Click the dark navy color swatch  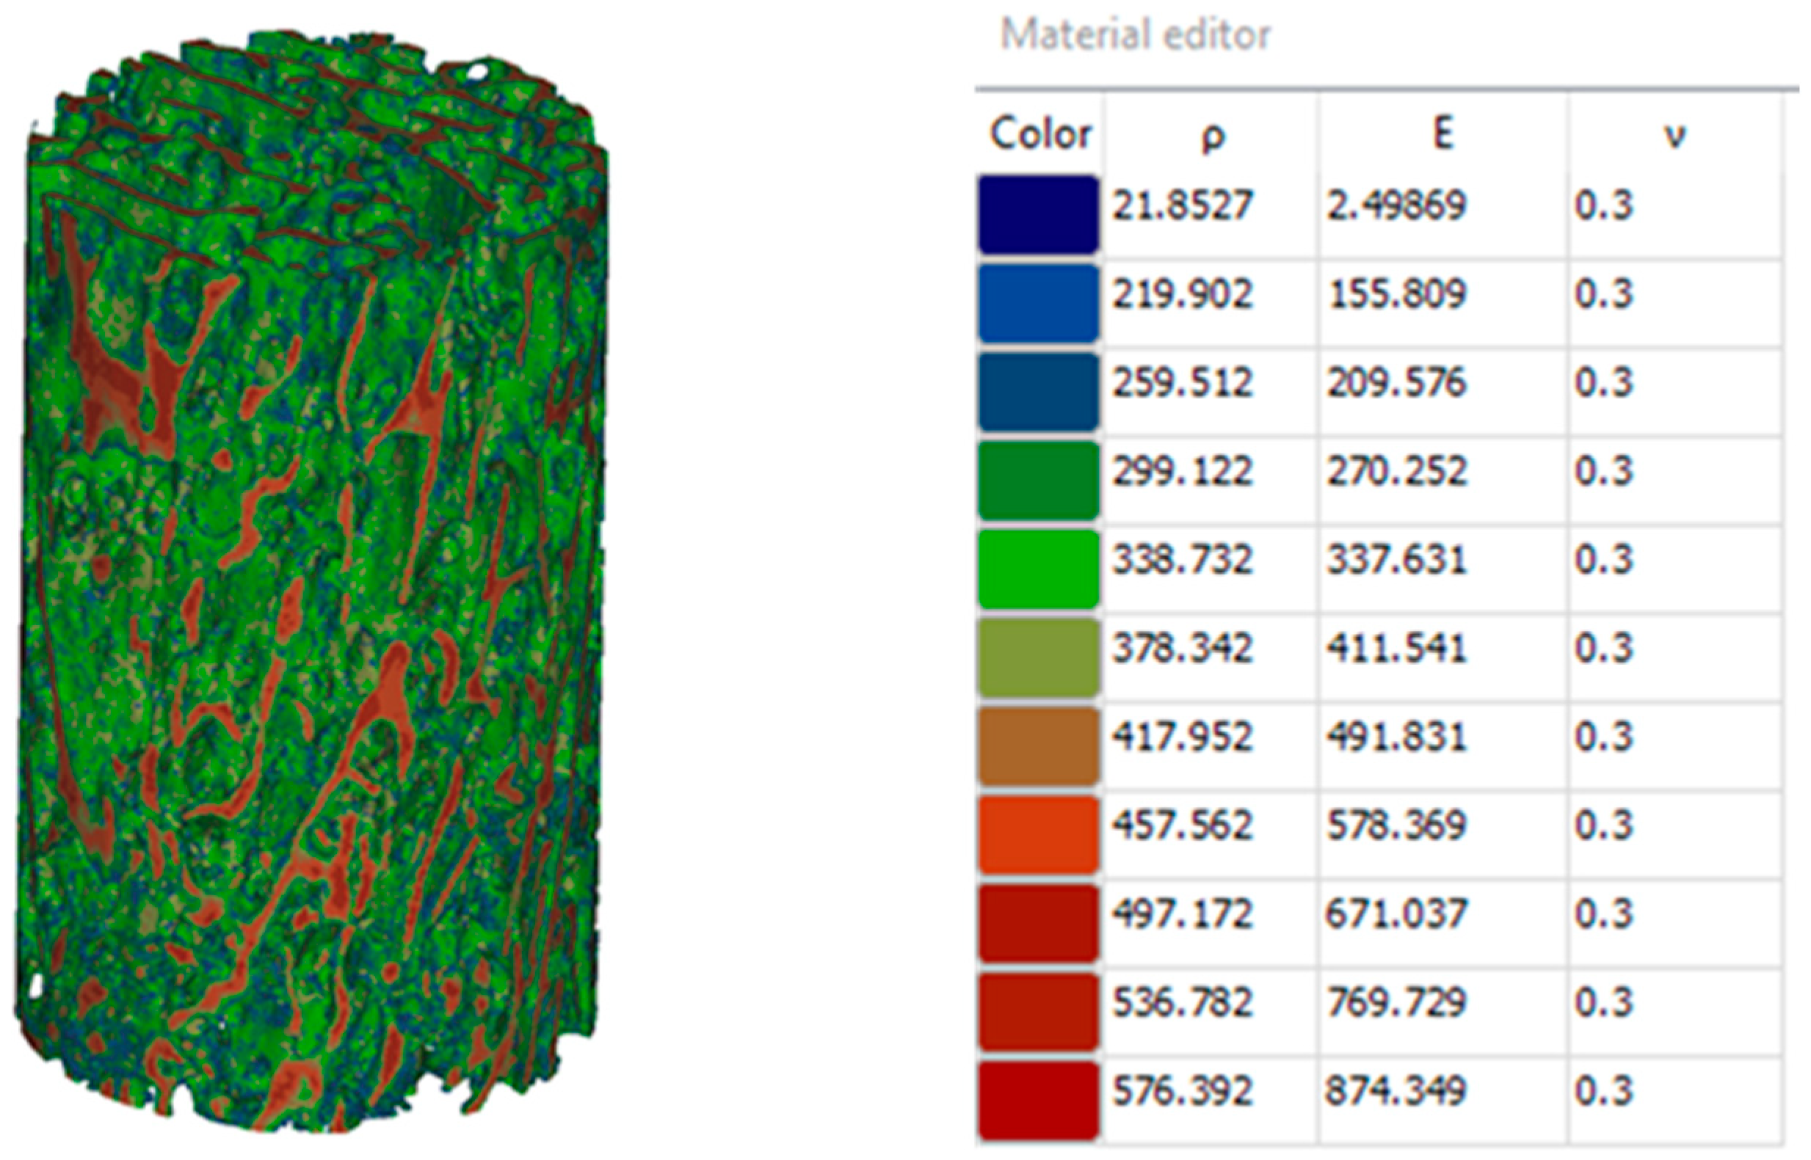[x=1039, y=214]
